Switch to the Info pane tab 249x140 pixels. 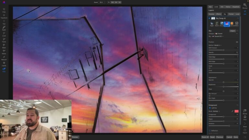222,7
